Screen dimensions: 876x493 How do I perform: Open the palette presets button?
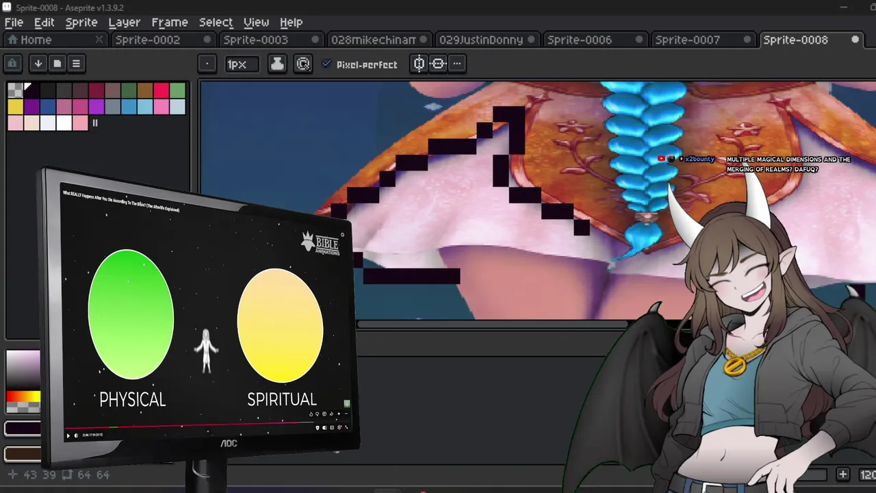pos(57,64)
